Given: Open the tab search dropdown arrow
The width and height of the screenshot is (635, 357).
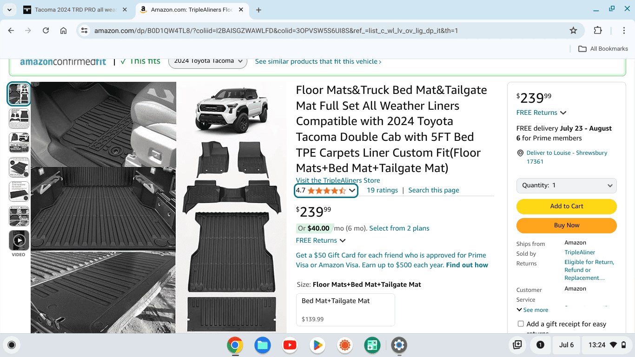Looking at the screenshot, I should (9, 10).
